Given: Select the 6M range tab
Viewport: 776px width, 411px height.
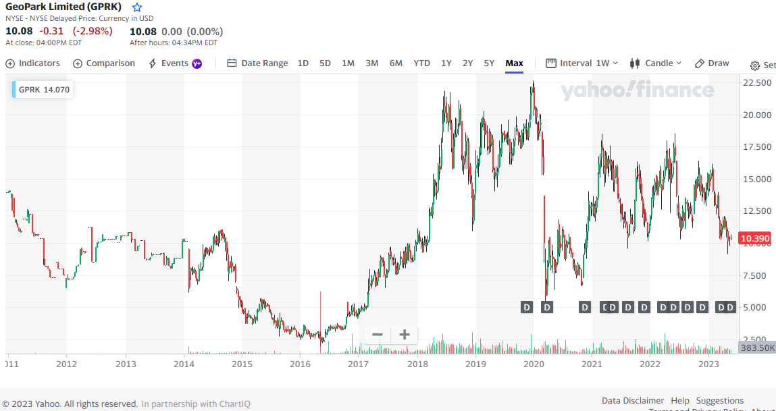Looking at the screenshot, I should coord(396,63).
